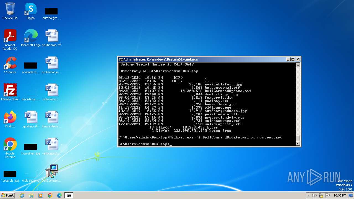Minimize the cmd.exe window
This screenshot has height=199, width=354.
pyautogui.click(x=288, y=59)
